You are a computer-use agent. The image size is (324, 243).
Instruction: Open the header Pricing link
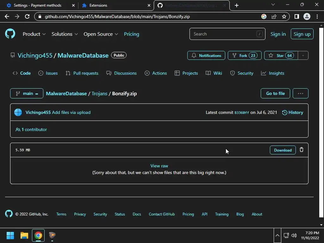[x=131, y=34]
